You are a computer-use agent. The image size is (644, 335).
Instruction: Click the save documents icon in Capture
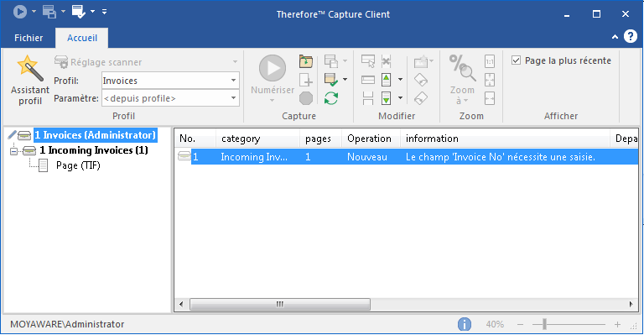(331, 61)
